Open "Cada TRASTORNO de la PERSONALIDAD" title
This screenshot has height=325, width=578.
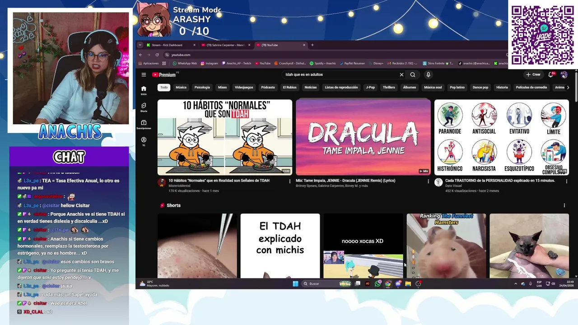click(x=500, y=181)
